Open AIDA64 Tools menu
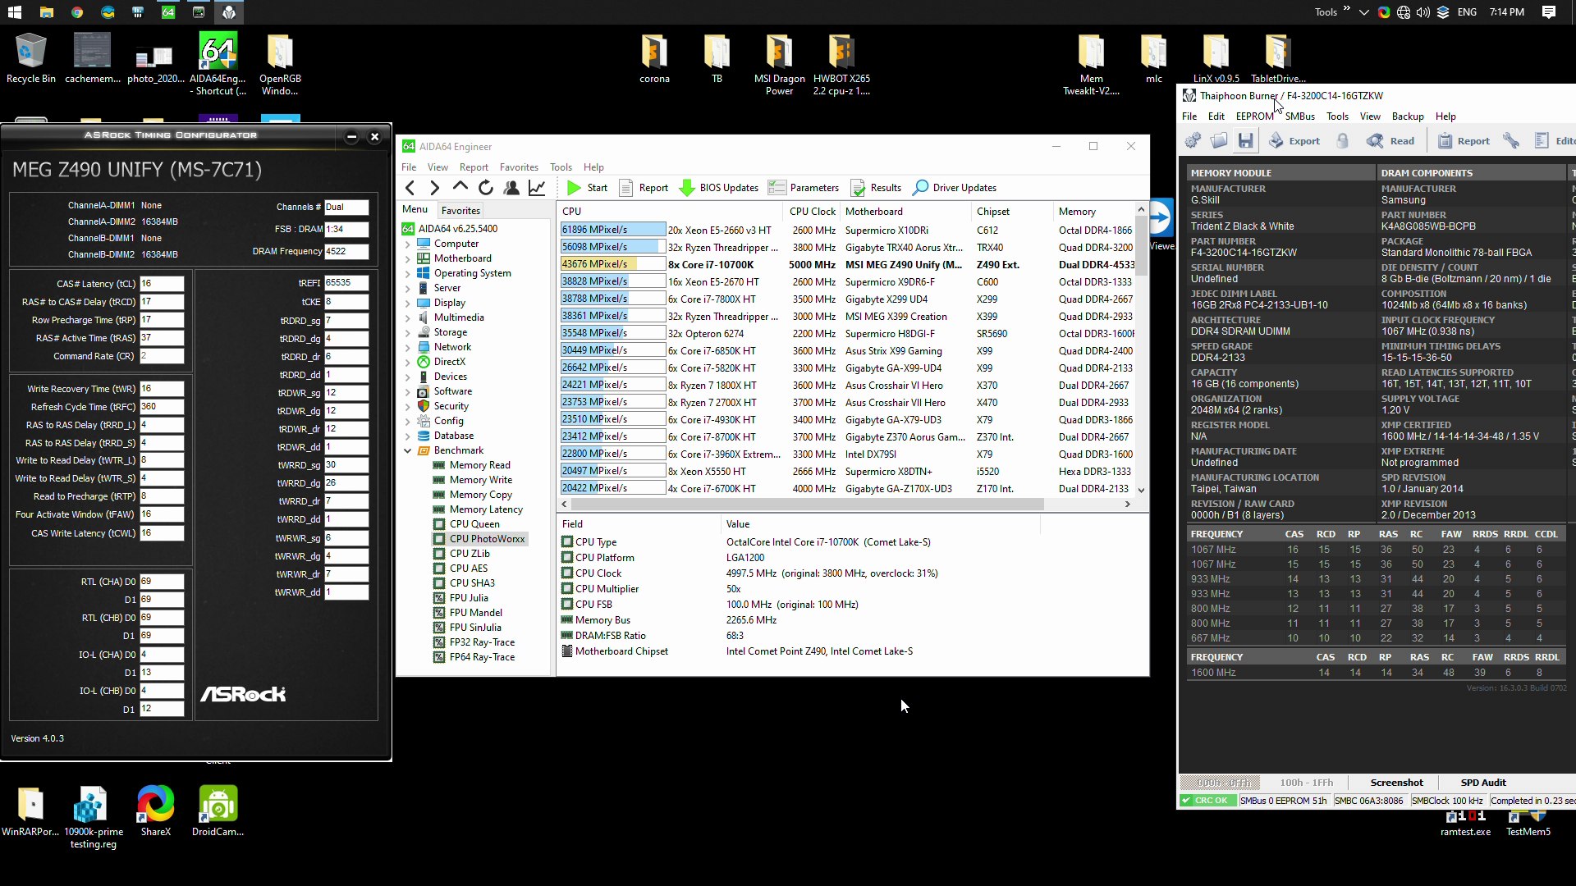1576x886 pixels. [561, 167]
